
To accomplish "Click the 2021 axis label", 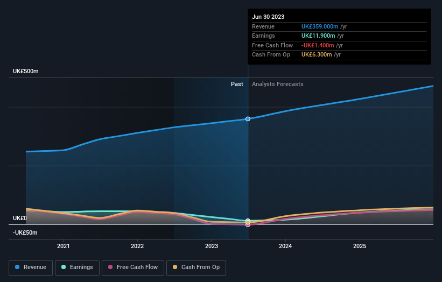I will click(x=64, y=246).
